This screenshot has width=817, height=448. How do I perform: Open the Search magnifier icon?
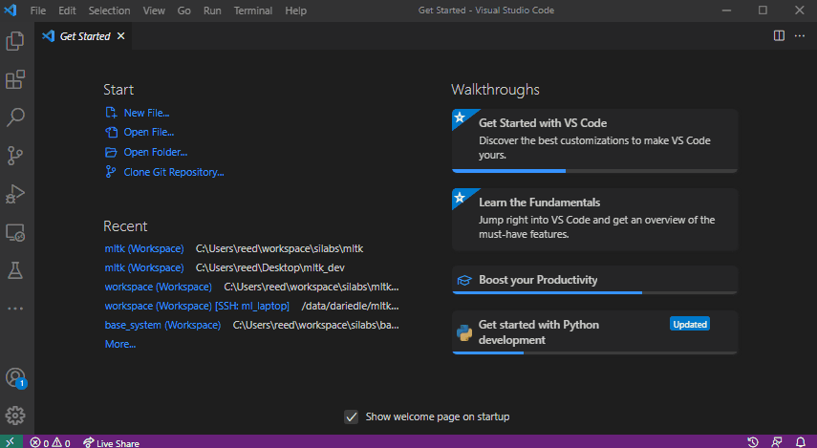click(15, 117)
